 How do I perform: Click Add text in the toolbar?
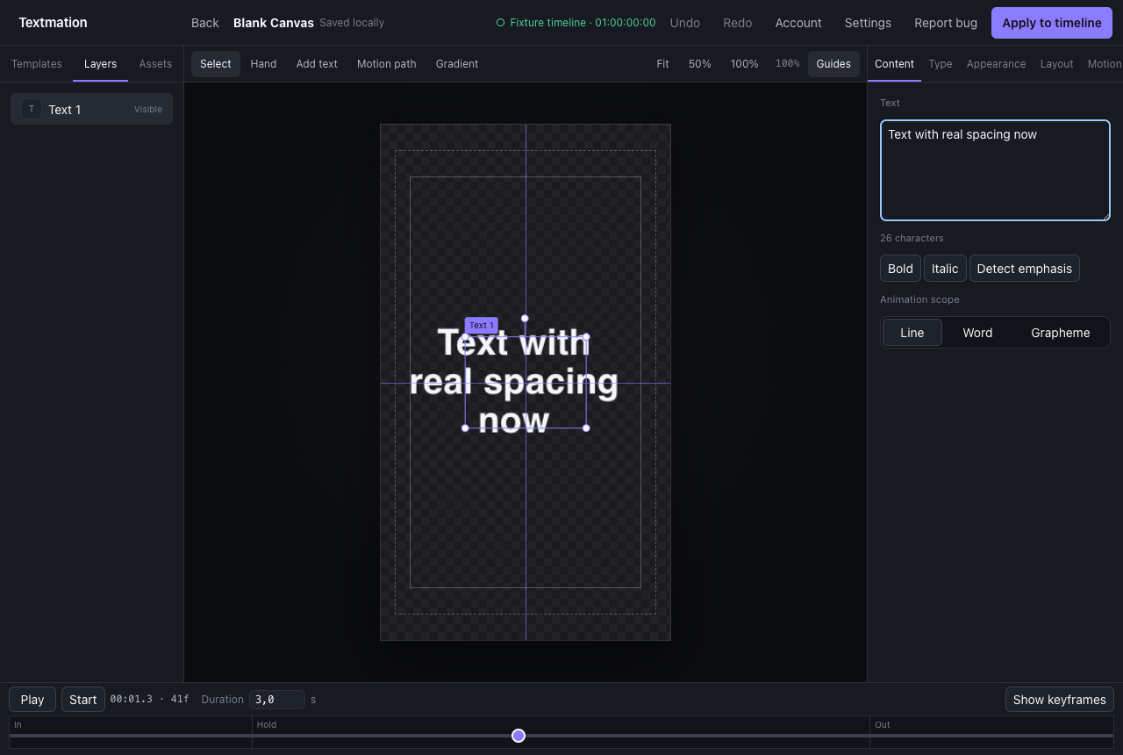click(317, 64)
